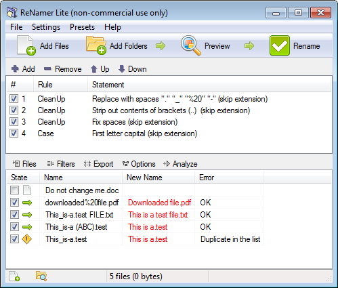Click the plus Add rule icon
Screen dimensions: 338x288
tap(15, 68)
